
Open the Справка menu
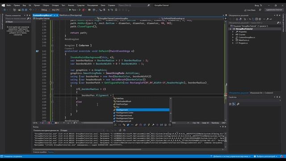pos(111,5)
